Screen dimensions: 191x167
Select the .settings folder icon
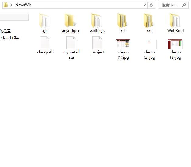tap(96, 21)
